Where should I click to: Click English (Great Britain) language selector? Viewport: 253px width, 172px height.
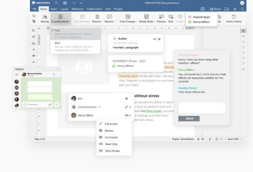coord(183,139)
